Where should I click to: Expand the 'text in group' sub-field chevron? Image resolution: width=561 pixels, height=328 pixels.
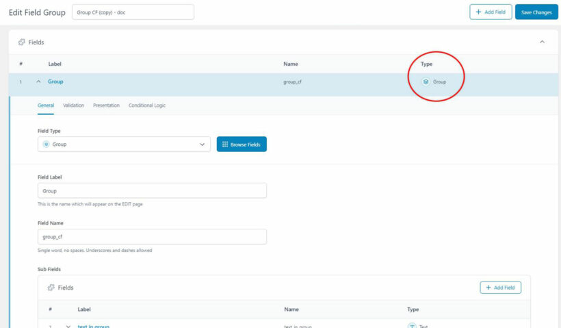[68, 326]
